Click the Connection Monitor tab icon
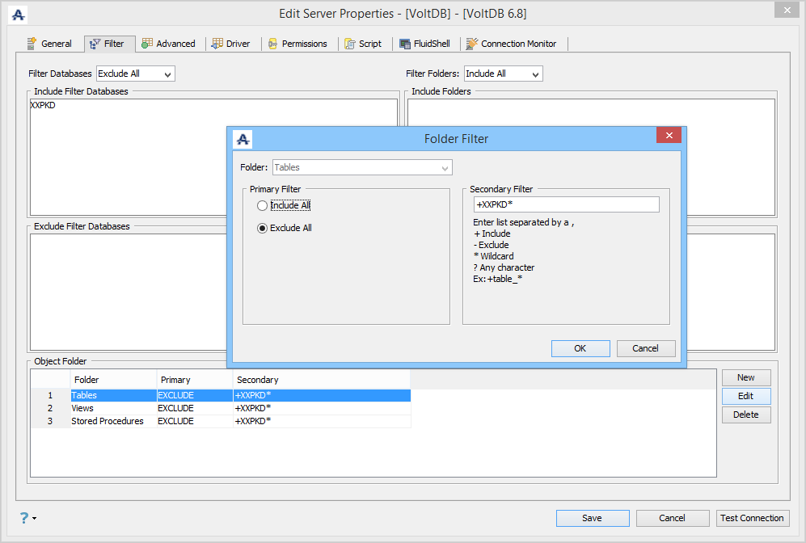The image size is (806, 543). [471, 44]
